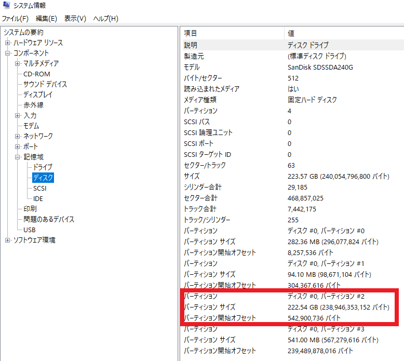Expand the ソフトウェア環境 tree node

8,240
